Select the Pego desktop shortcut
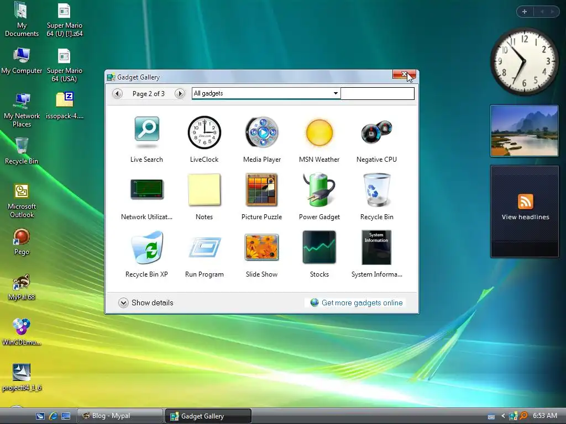The image size is (566, 424). coord(22,242)
